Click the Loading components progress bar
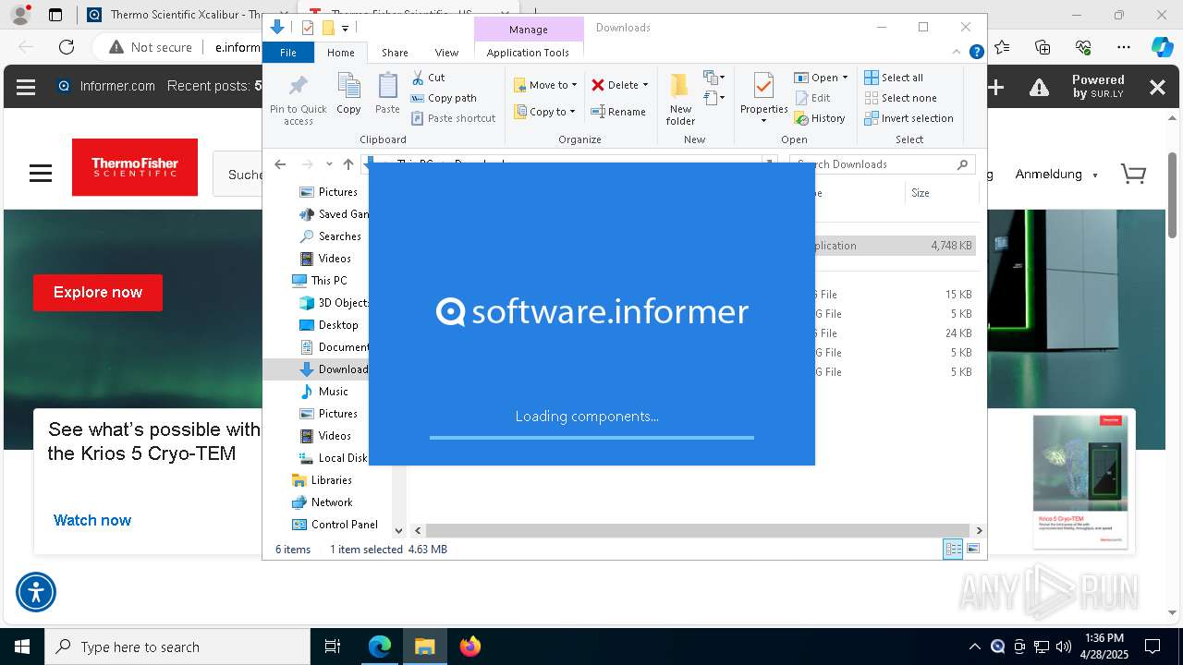1183x665 pixels. tap(591, 438)
